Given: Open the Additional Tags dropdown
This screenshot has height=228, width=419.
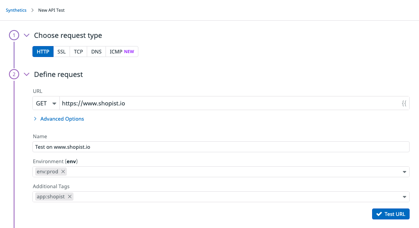Looking at the screenshot, I should 405,197.
